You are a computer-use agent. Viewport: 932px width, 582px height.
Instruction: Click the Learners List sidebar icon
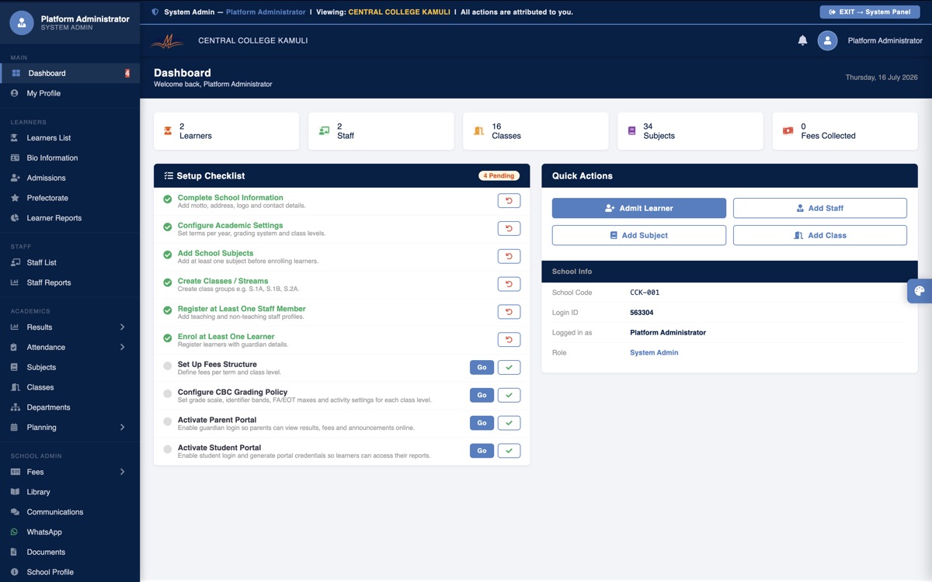click(x=15, y=138)
